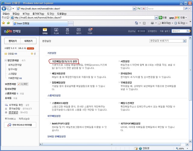The width and height of the screenshot is (193, 151).
Task: Click the vertical scrollbar down arrow
Action: 190,141
